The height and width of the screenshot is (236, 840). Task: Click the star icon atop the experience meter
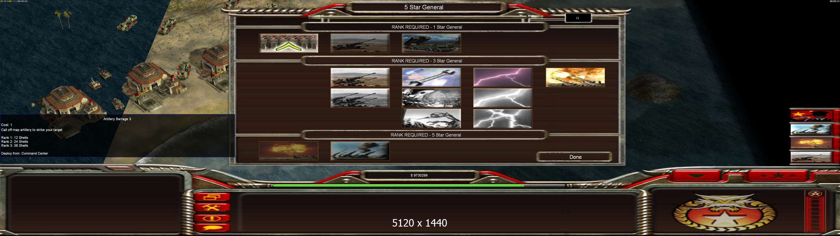815,194
